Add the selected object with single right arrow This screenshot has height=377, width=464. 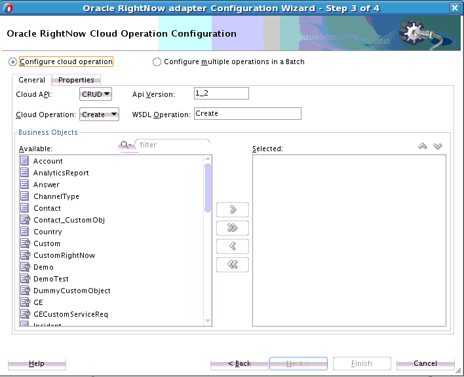[x=233, y=210]
